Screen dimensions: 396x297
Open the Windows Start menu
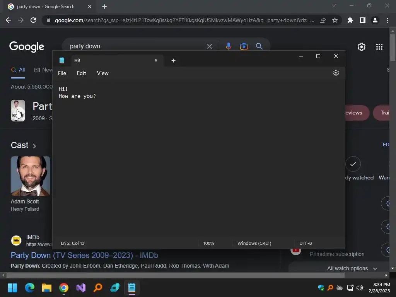tap(12, 288)
